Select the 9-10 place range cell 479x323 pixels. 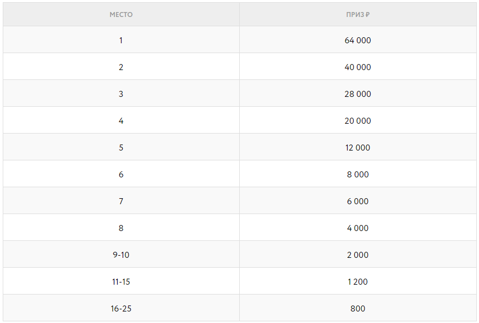point(121,255)
